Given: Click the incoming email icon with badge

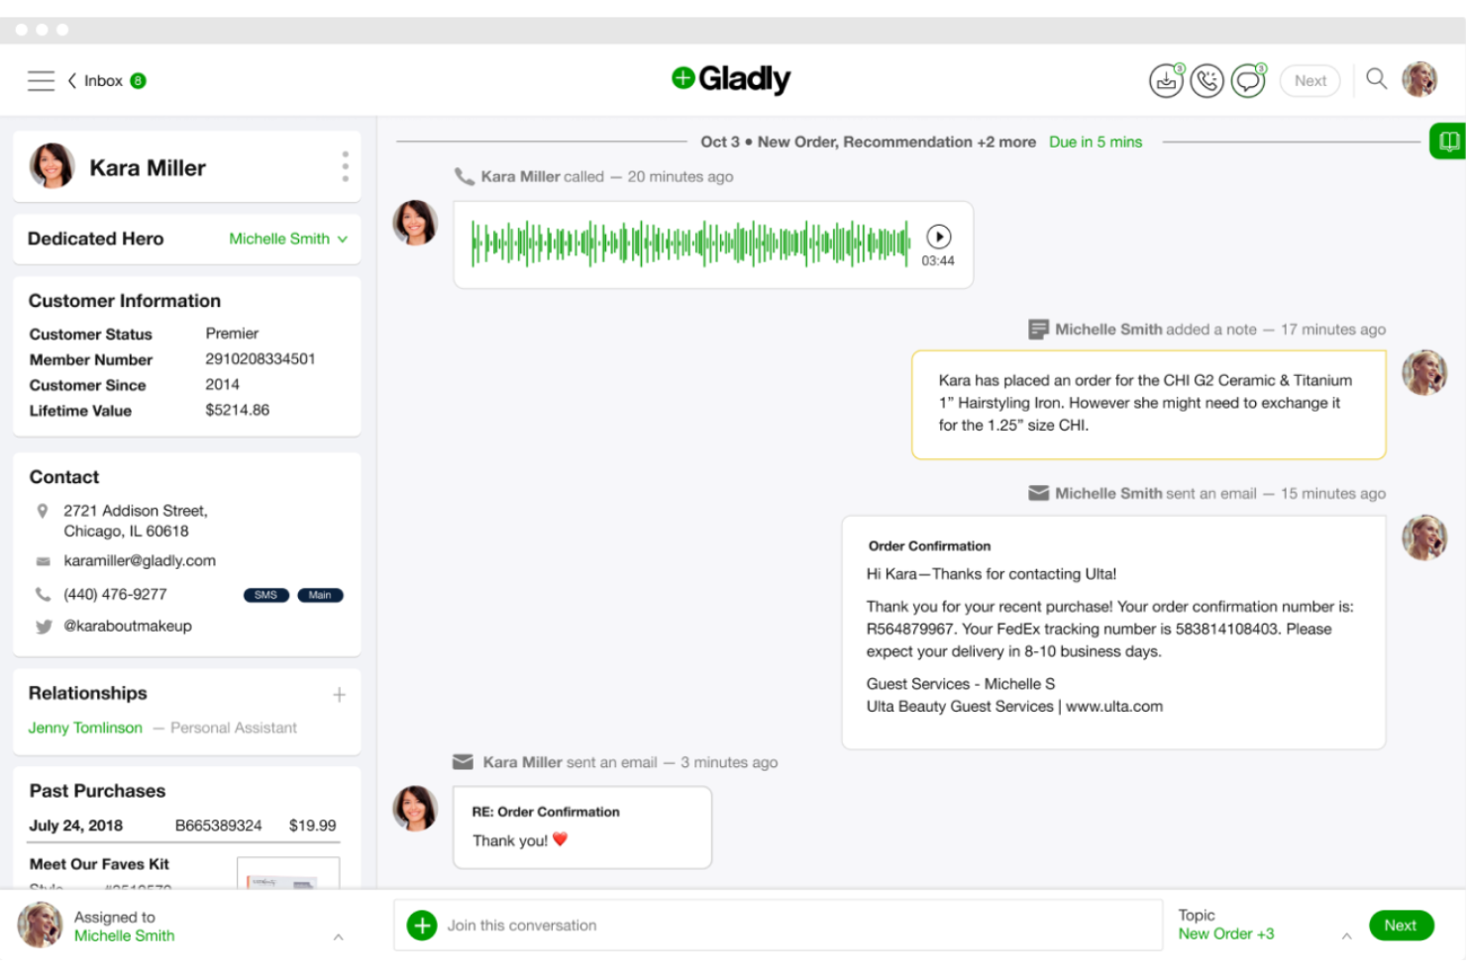Looking at the screenshot, I should click(x=1166, y=80).
